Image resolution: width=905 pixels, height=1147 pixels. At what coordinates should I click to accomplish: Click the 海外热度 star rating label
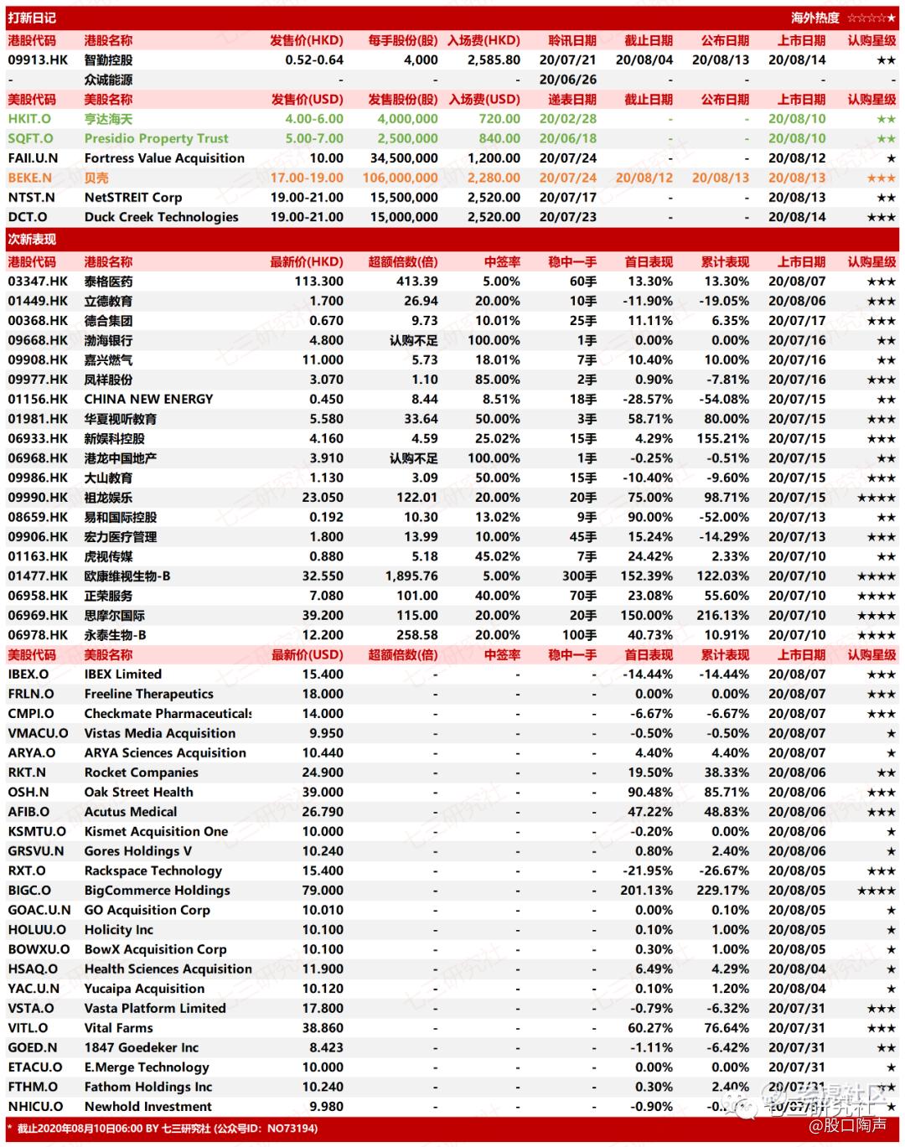pyautogui.click(x=843, y=18)
